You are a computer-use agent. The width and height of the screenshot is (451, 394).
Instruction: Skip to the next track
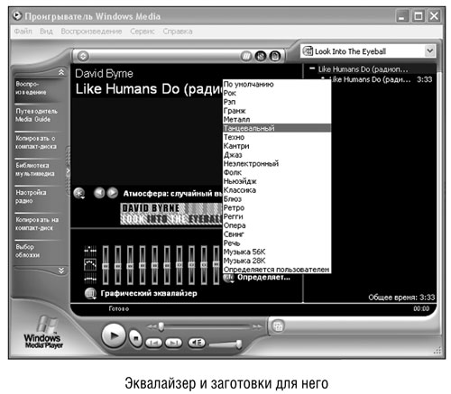pyautogui.click(x=174, y=343)
